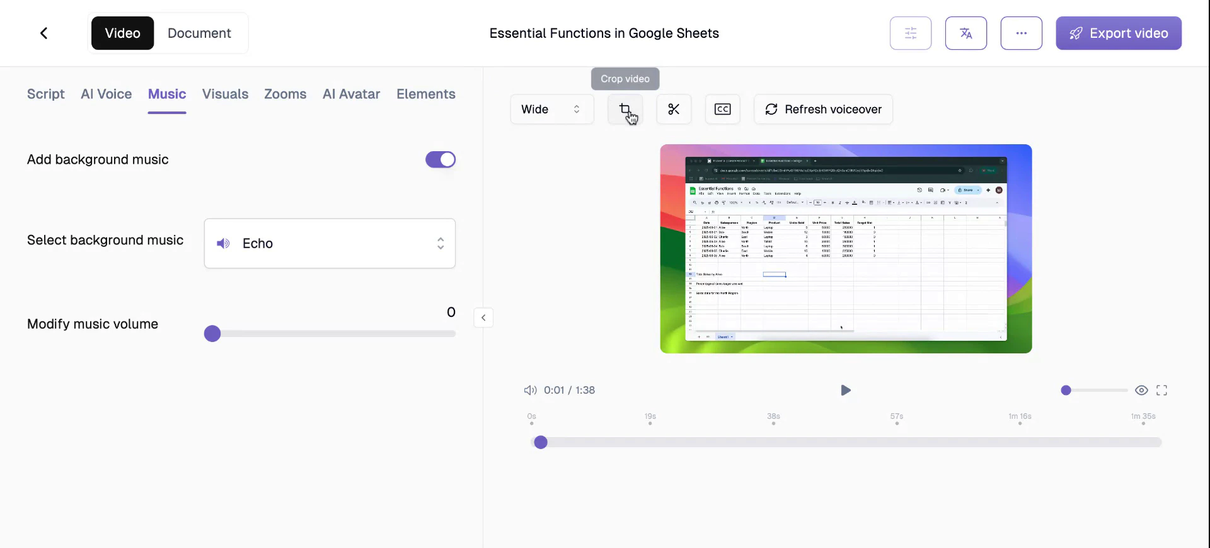Jump to the 38s timeline marker
The height and width of the screenshot is (548, 1210).
(773, 419)
